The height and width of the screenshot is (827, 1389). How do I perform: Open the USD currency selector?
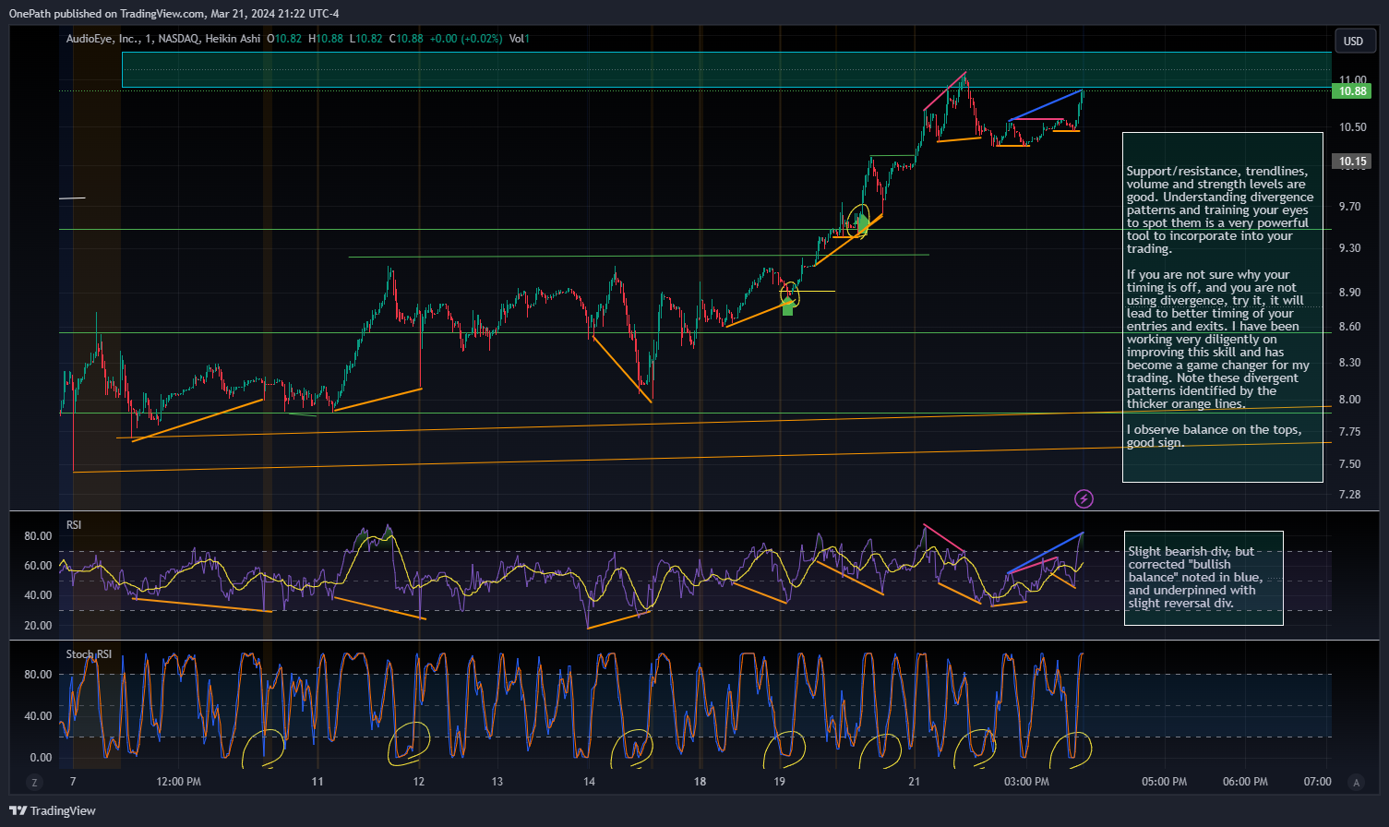point(1355,41)
